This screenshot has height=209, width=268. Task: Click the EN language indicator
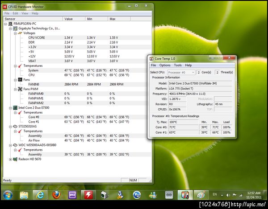[x=215, y=194]
